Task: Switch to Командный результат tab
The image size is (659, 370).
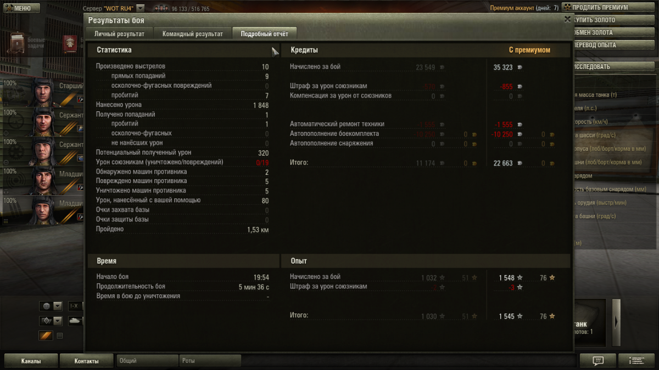Action: 193,33
